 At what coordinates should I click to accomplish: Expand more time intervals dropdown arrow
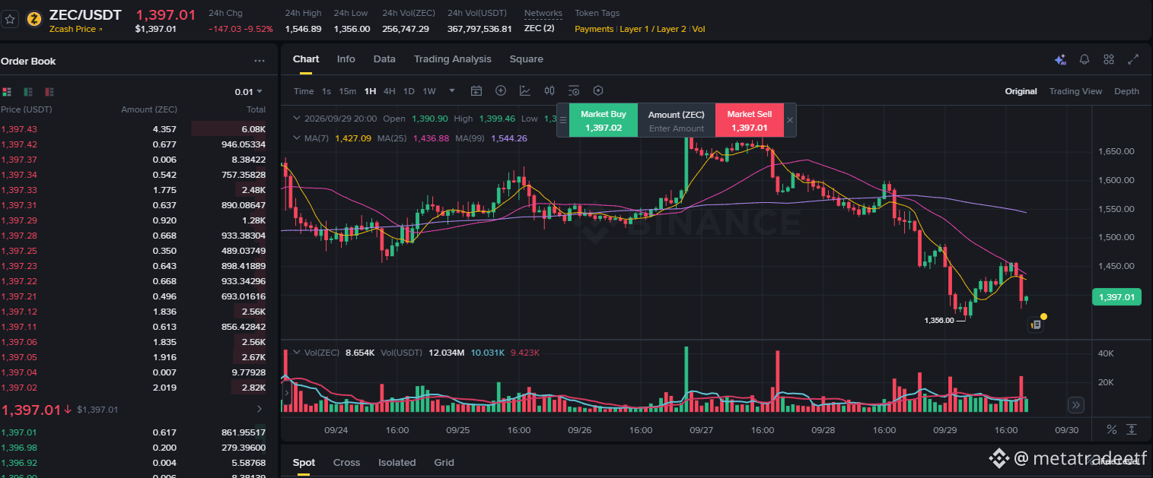coord(452,90)
